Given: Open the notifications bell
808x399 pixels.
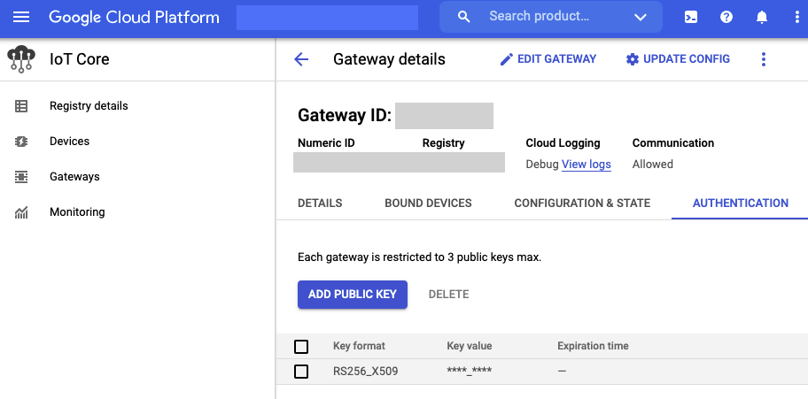Looking at the screenshot, I should click(762, 17).
